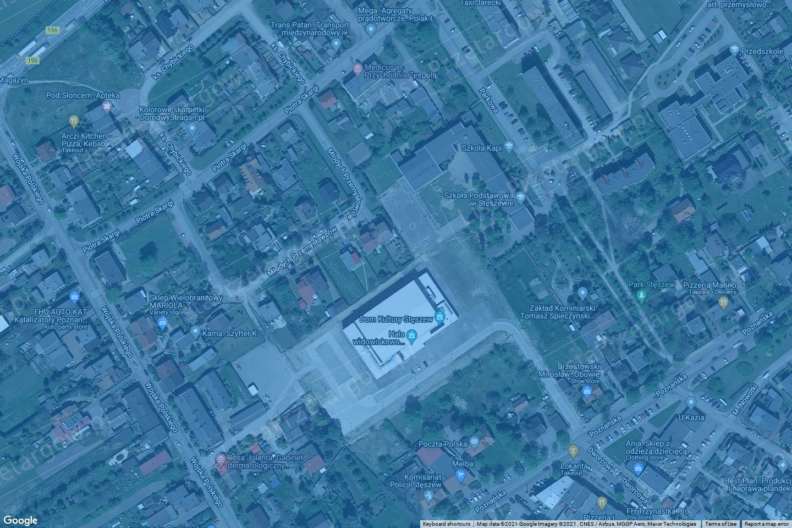Image resolution: width=792 pixels, height=528 pixels.
Task: Select the Hala widowiskowo museum pin
Action: [412, 335]
